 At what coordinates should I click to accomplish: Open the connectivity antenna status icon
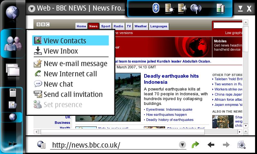tap(196, 9)
